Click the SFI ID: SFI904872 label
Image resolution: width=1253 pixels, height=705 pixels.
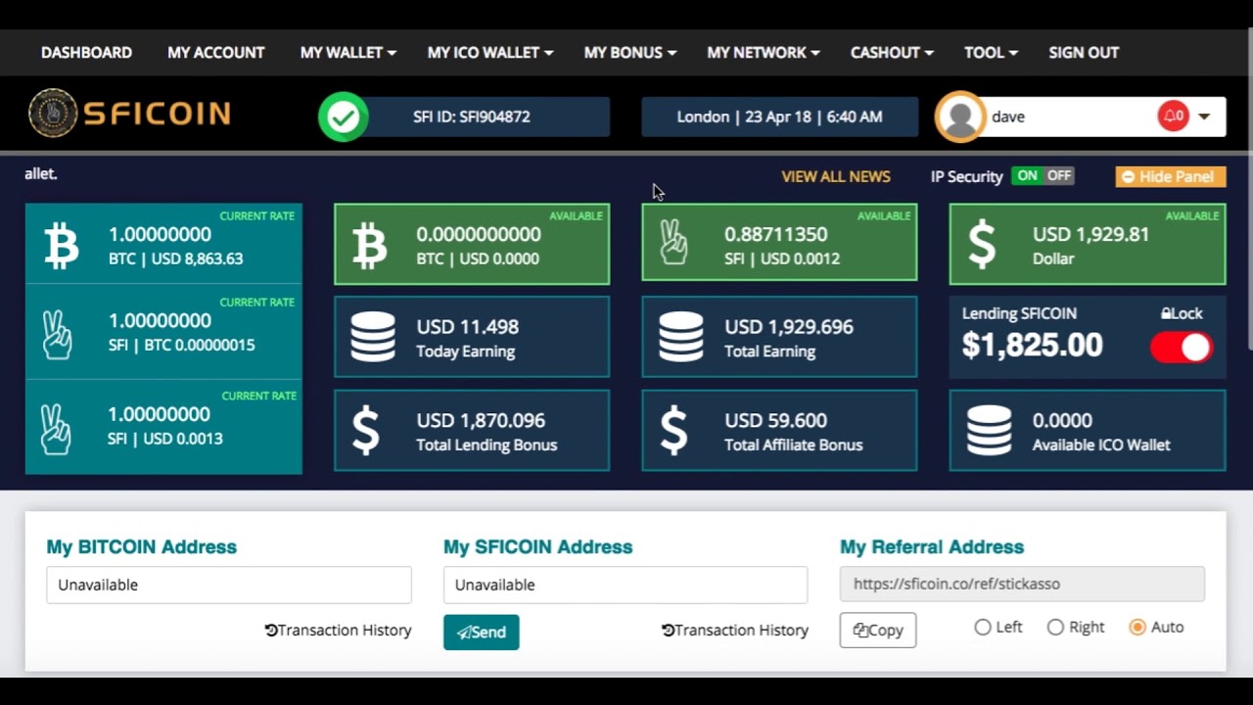(472, 117)
